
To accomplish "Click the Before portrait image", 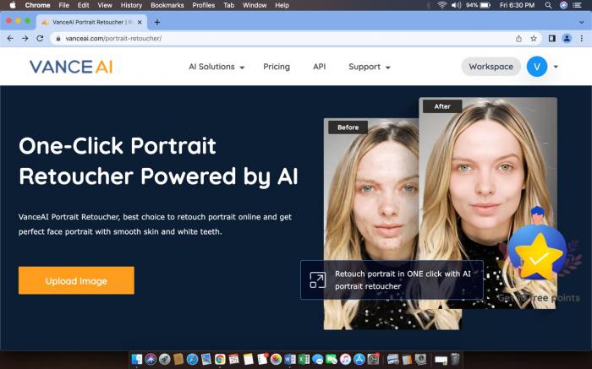I will pyautogui.click(x=371, y=224).
